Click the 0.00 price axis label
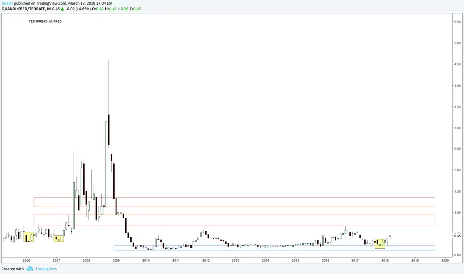Screen dimensions: 464x274 point(457,255)
